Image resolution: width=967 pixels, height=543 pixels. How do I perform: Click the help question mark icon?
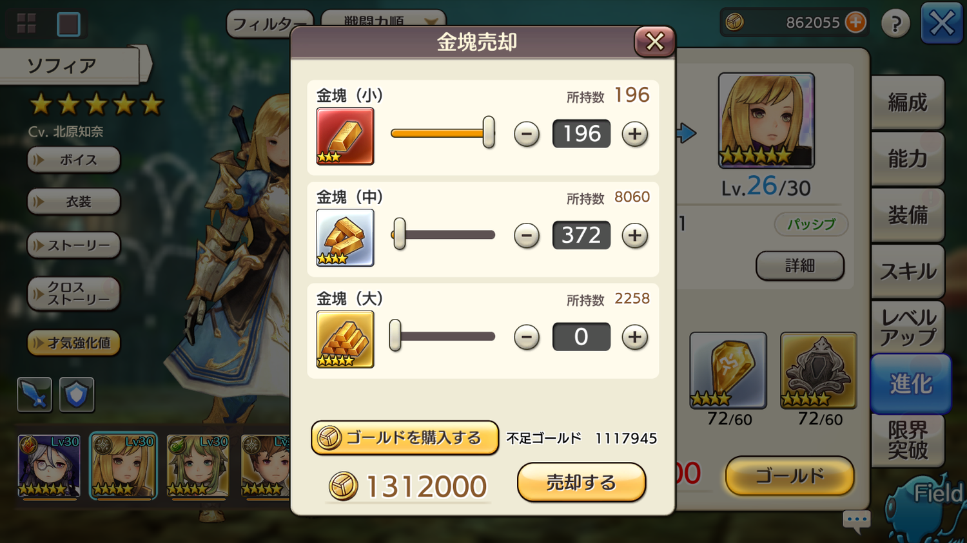895,24
